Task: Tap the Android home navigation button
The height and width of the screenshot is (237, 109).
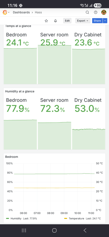Action: [55, 230]
